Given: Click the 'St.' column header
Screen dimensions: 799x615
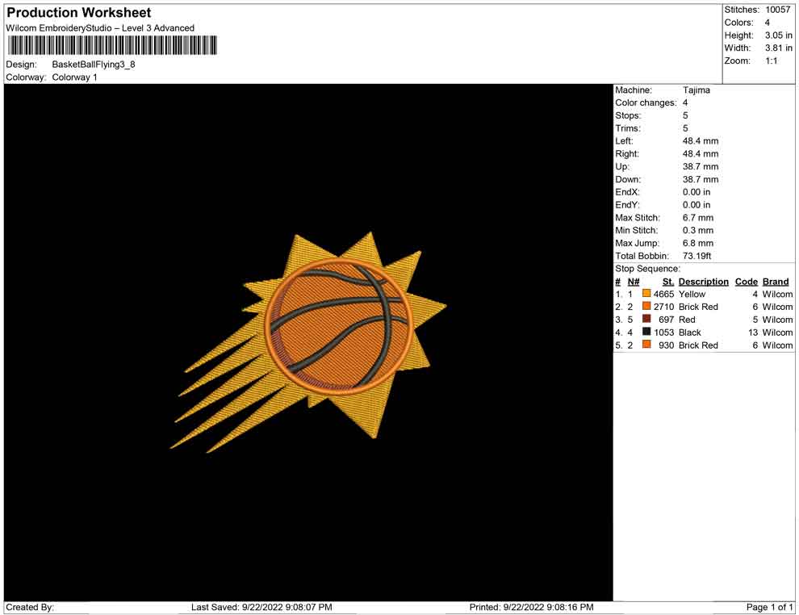Looking at the screenshot, I should pyautogui.click(x=668, y=281).
